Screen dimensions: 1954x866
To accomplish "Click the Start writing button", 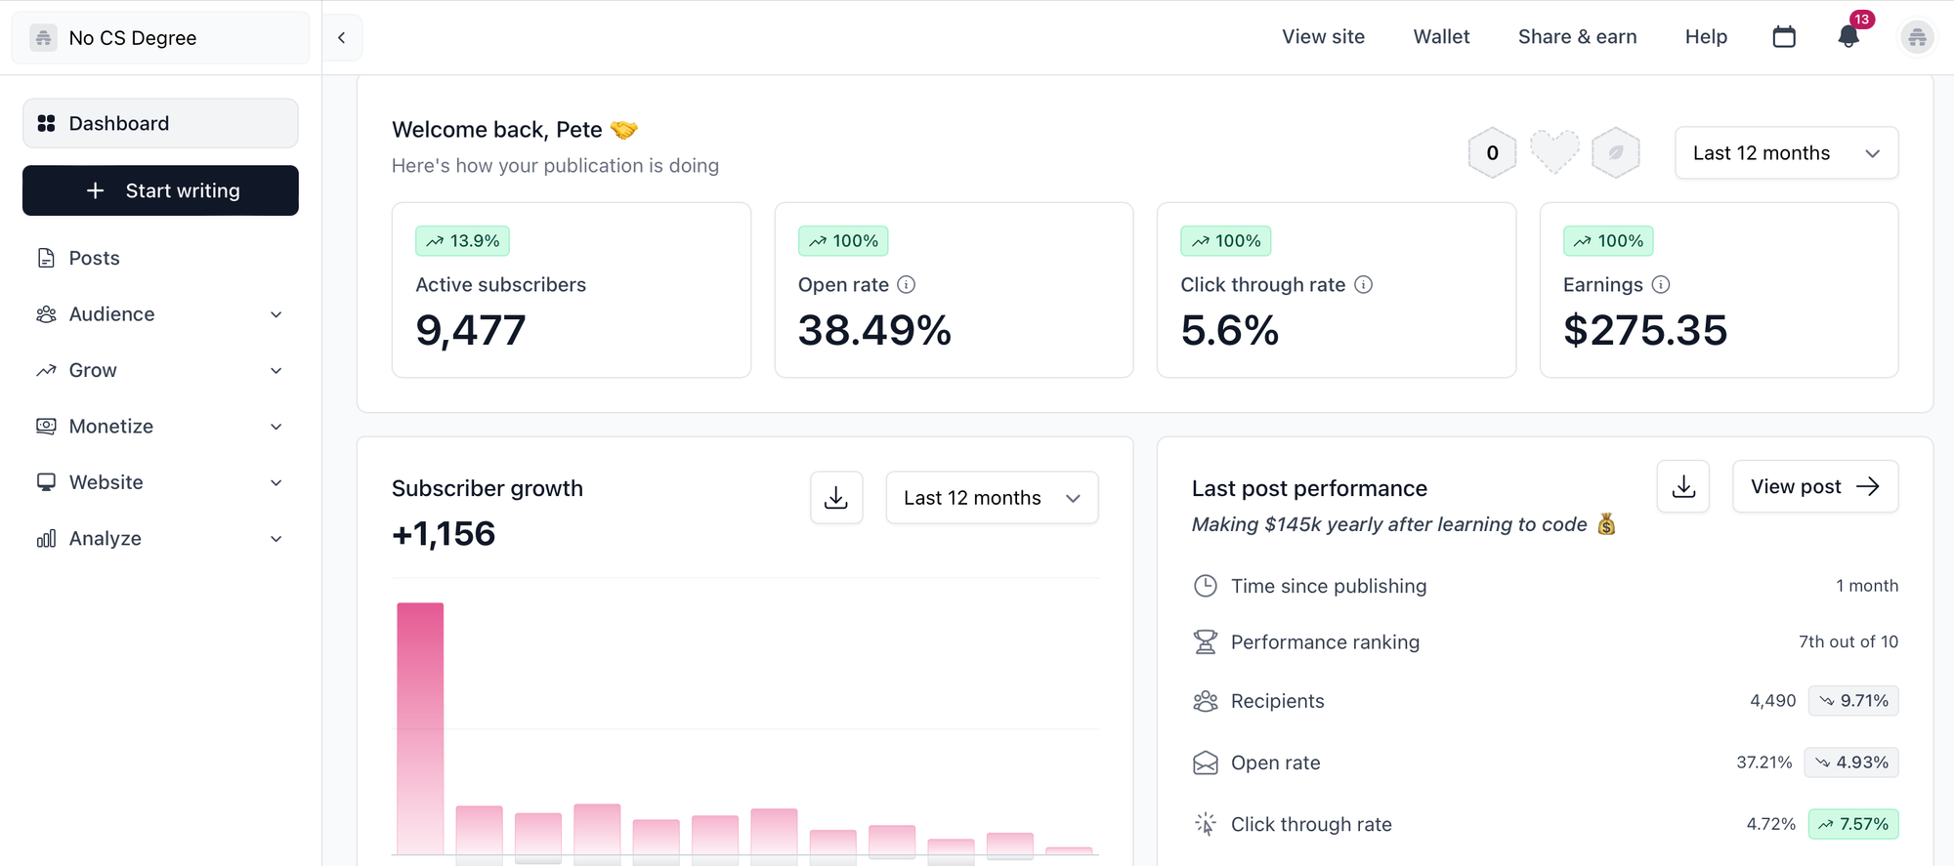I will pos(161,190).
